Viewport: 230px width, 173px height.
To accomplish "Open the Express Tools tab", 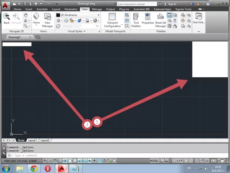I will 183,9.
